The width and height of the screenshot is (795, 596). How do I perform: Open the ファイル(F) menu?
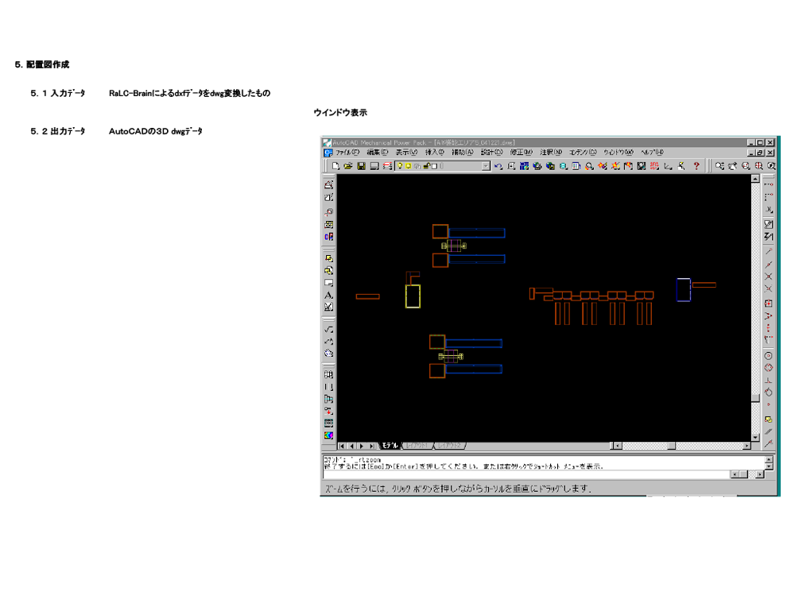[347, 152]
